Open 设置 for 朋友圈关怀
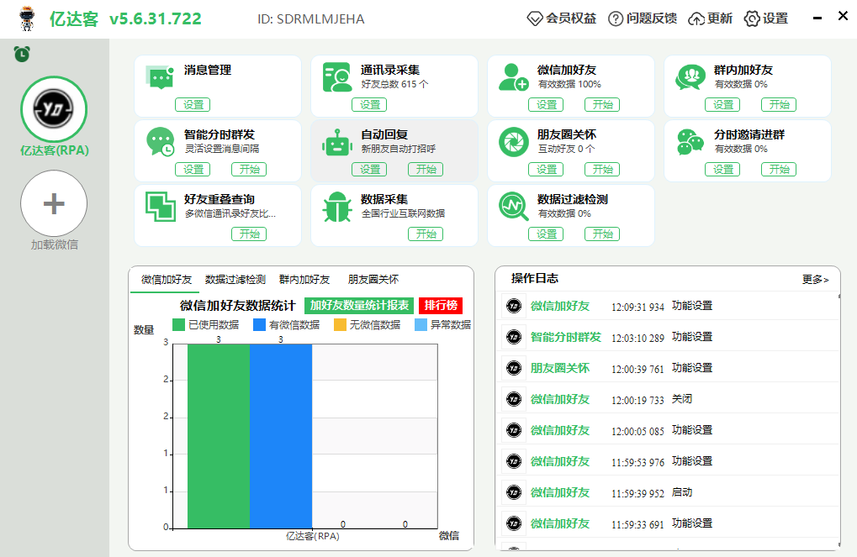This screenshot has width=857, height=557. coord(546,170)
